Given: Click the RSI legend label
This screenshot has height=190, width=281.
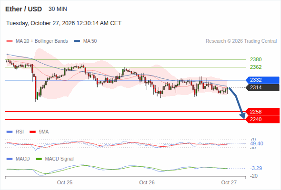Looking at the screenshot, I should pos(20,132).
